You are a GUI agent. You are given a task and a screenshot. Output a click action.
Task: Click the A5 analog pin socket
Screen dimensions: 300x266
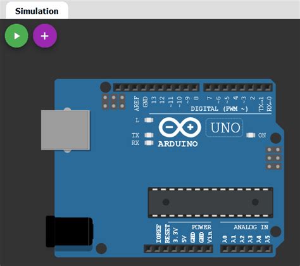[x=268, y=249]
